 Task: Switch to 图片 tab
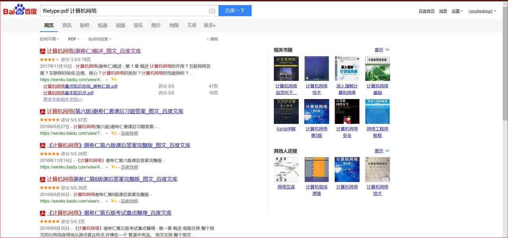coord(156,25)
